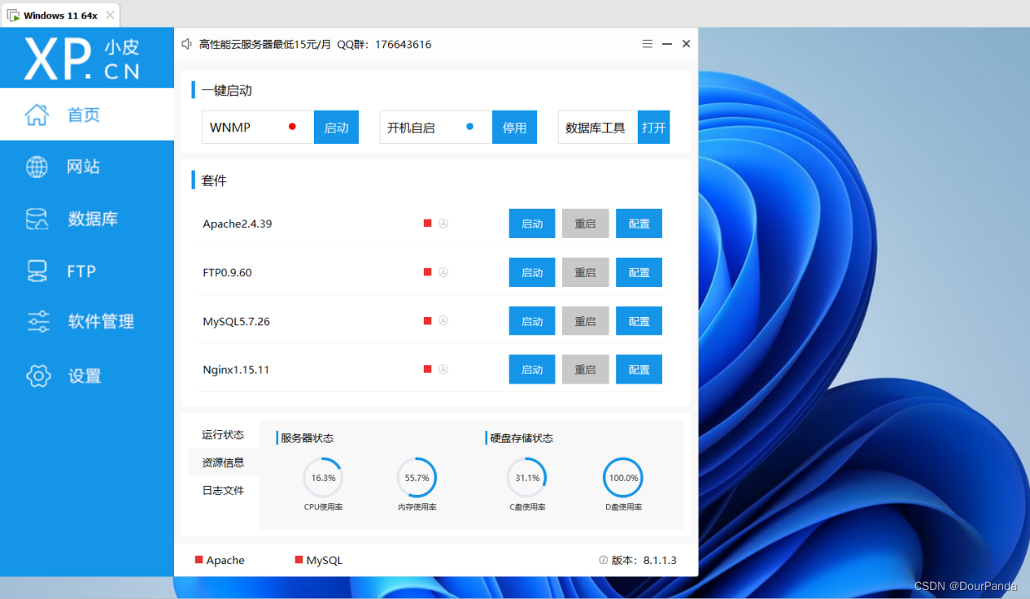The height and width of the screenshot is (599, 1030).
Task: Open the hamburger menu icon in the title bar
Action: (x=648, y=44)
